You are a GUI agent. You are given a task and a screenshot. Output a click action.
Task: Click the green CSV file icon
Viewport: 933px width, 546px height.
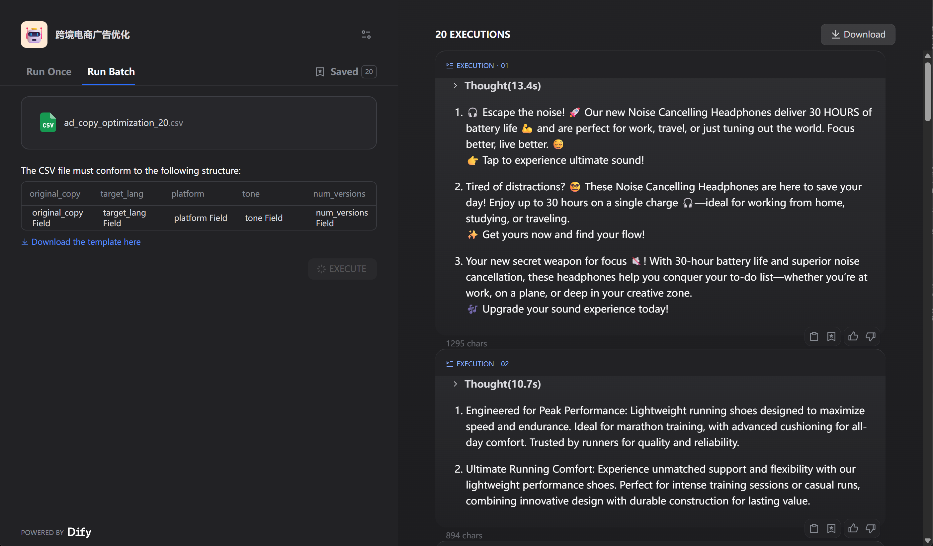coord(48,123)
